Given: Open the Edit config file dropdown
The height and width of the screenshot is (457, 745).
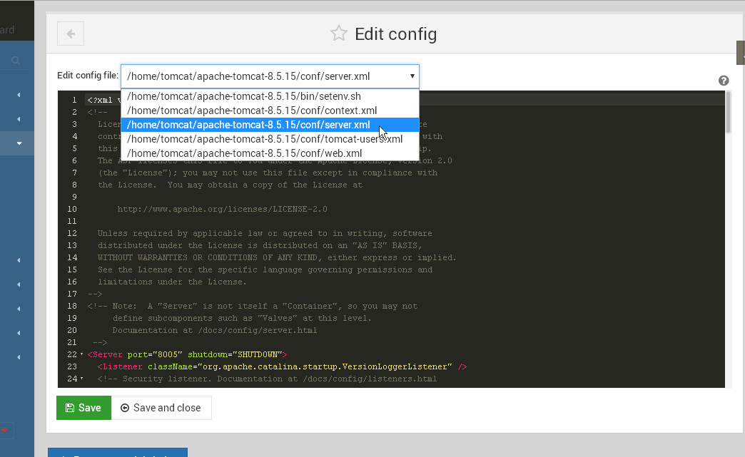Looking at the screenshot, I should [x=270, y=76].
